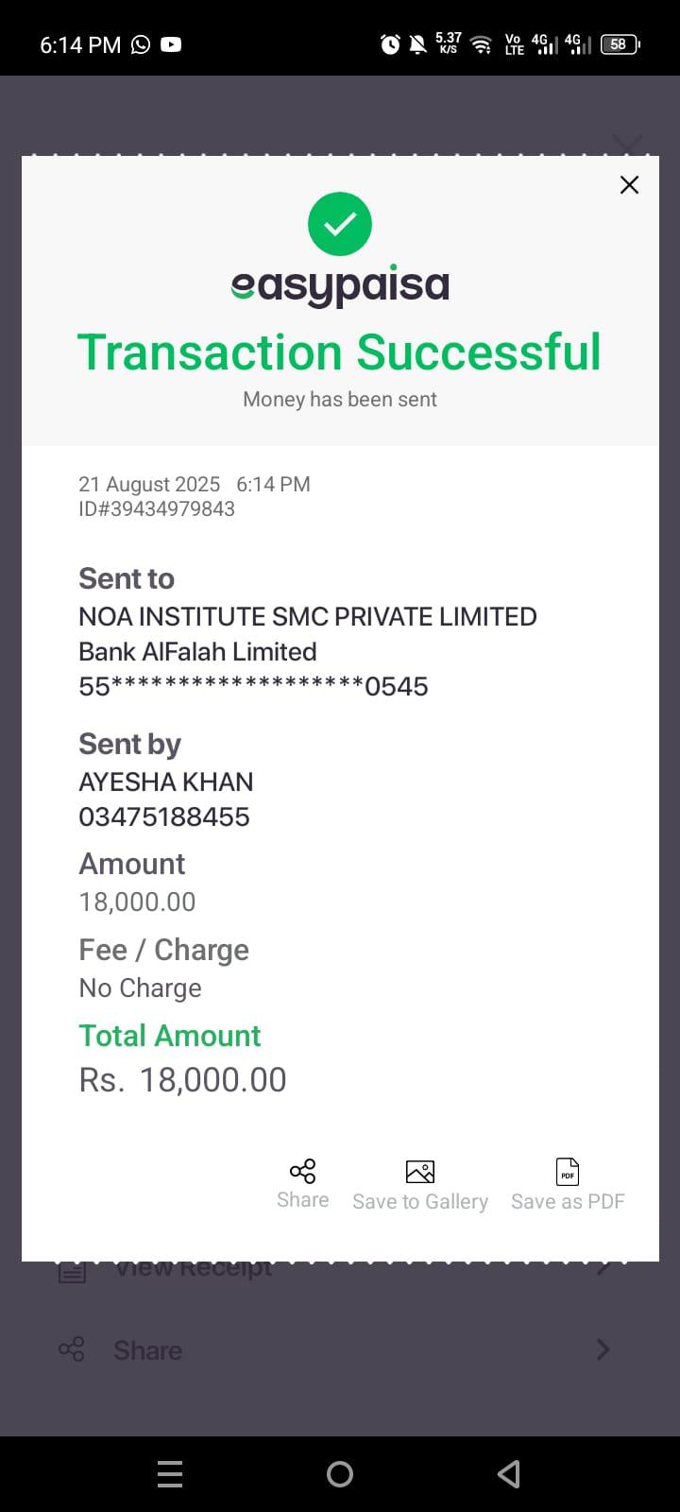Expand the background Share row chevron
This screenshot has height=1512, width=680.
click(603, 1349)
